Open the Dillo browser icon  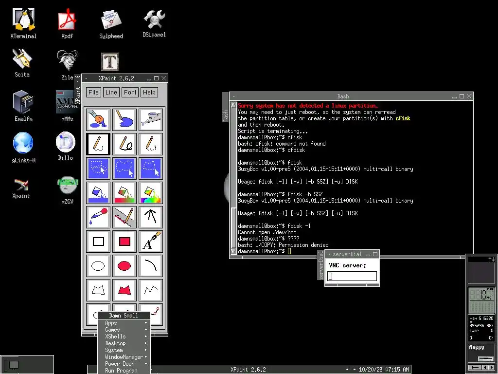(66, 146)
